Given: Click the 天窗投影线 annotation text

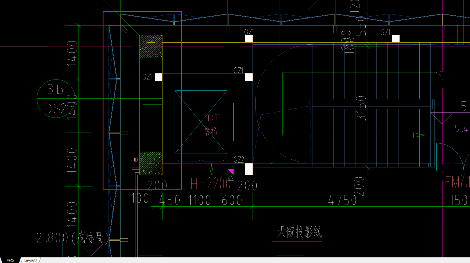Looking at the screenshot, I should click(x=299, y=232).
